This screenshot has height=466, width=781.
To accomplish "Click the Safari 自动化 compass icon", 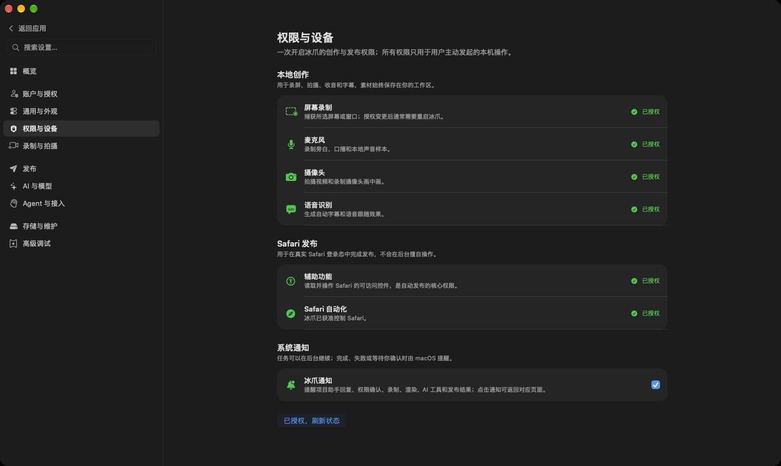I will (291, 313).
